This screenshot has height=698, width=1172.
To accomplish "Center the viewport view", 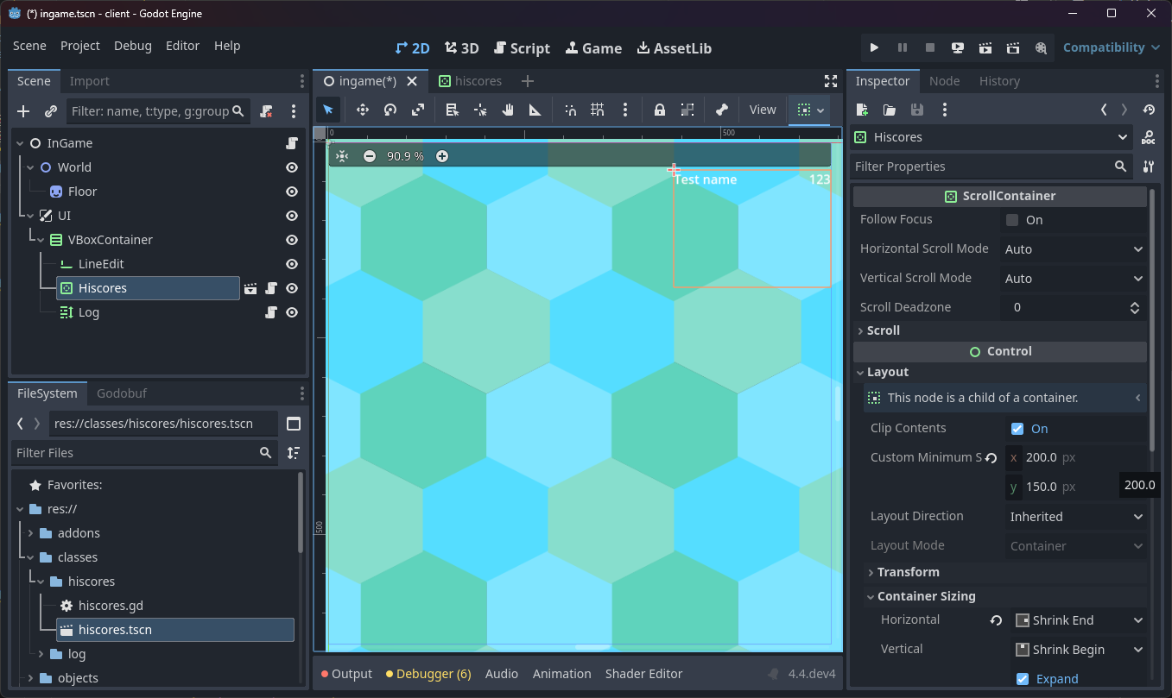I will [x=342, y=156].
